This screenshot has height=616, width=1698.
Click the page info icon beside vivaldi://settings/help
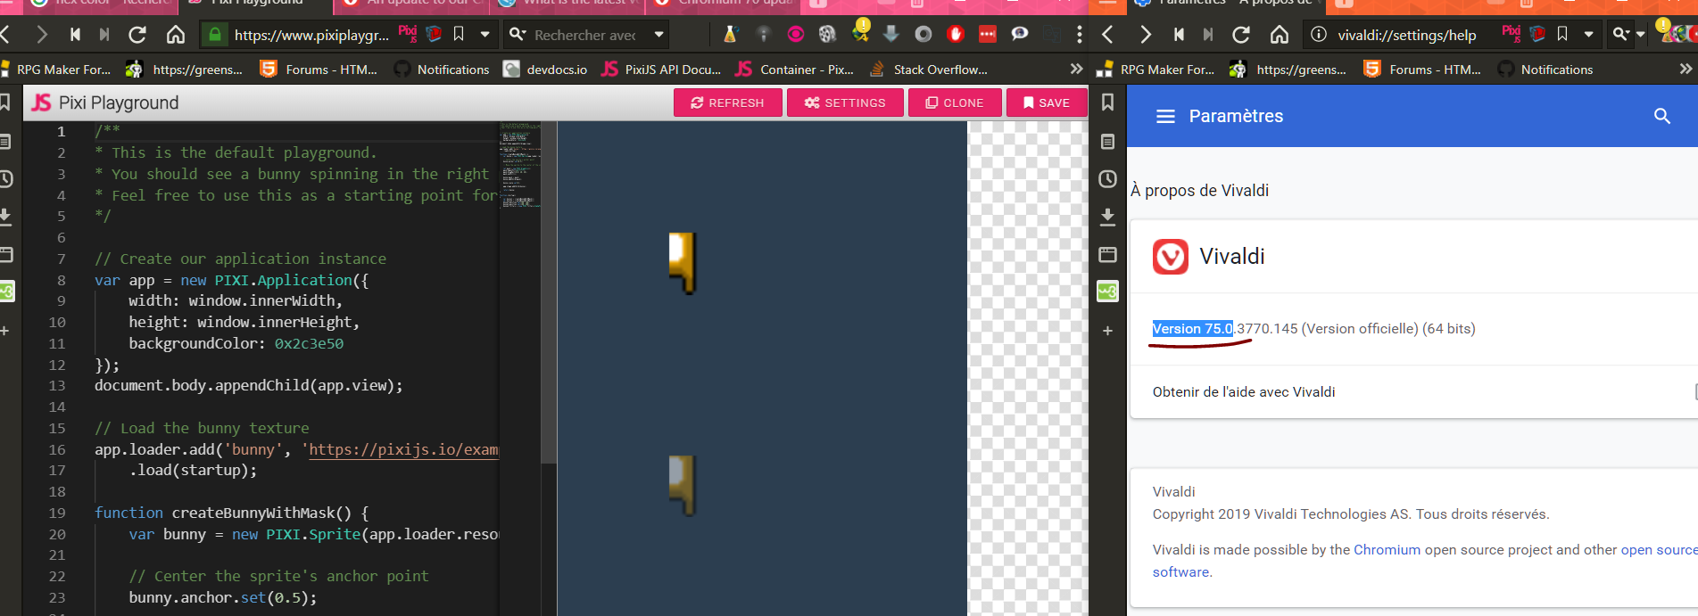pyautogui.click(x=1318, y=35)
